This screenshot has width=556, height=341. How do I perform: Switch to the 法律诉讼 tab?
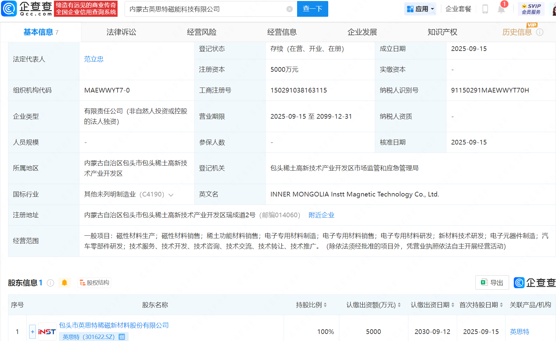[x=121, y=32]
